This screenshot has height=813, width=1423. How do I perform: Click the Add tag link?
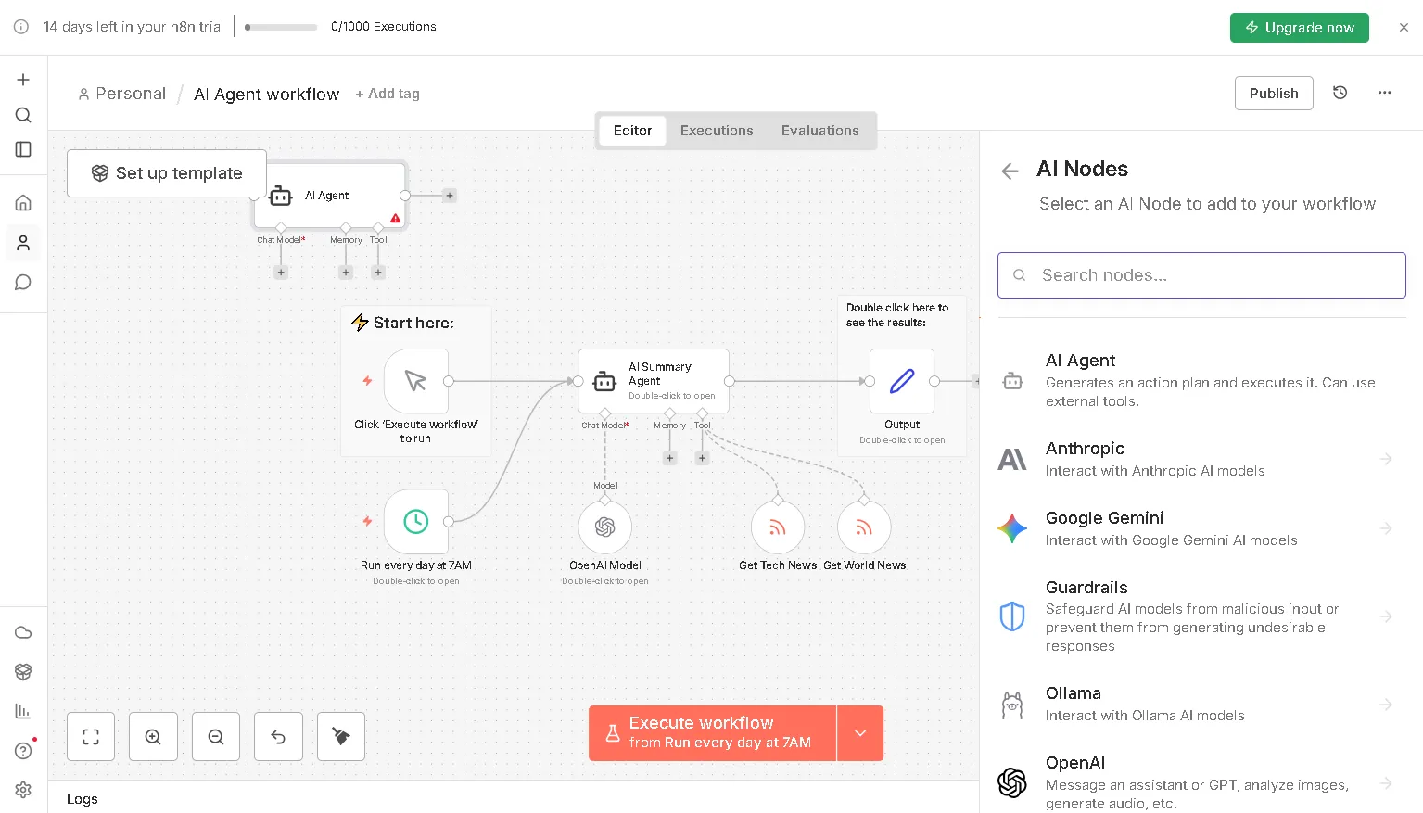coord(388,94)
